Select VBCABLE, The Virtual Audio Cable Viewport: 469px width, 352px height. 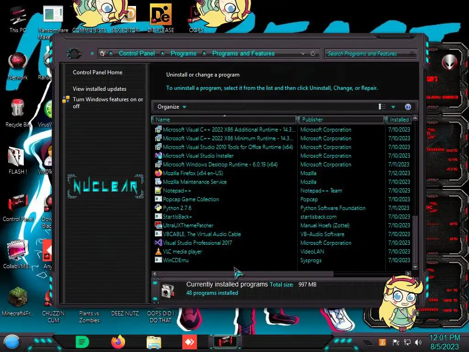pos(282,234)
